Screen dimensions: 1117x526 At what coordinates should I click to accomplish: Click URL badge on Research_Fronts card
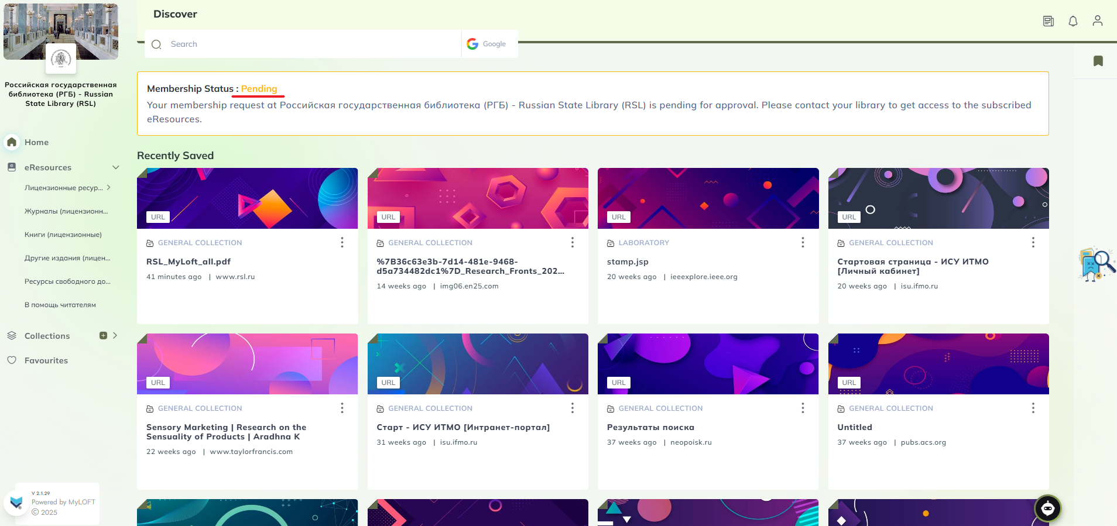(388, 217)
